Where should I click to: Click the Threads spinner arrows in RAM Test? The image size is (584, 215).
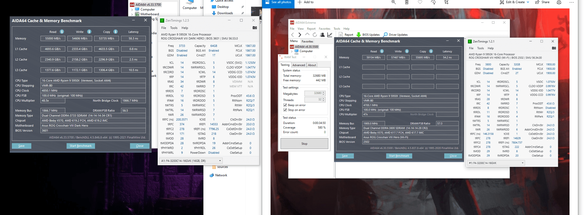point(324,100)
